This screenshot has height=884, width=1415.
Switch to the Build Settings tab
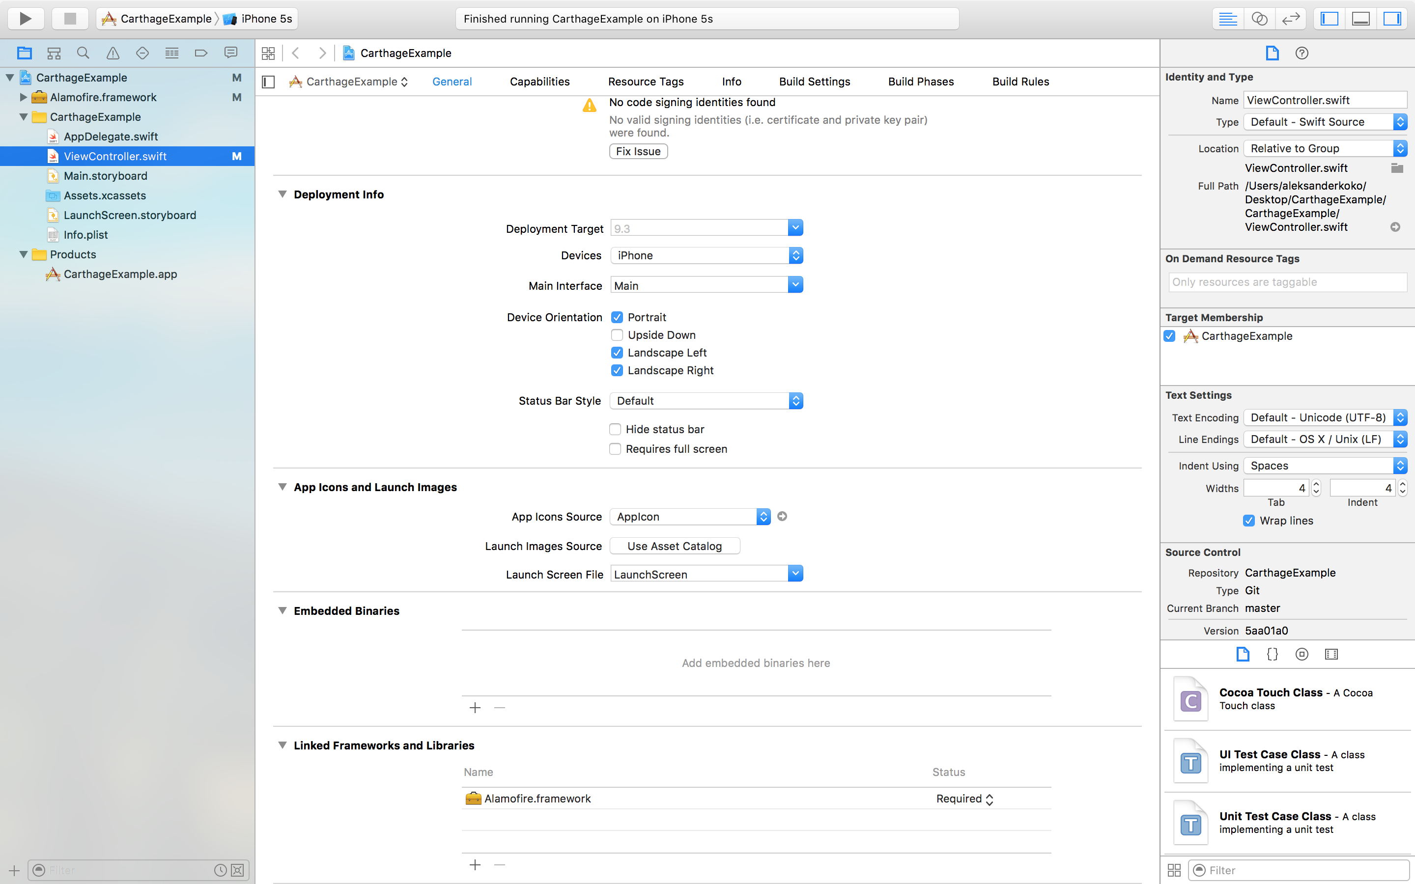[x=815, y=82]
